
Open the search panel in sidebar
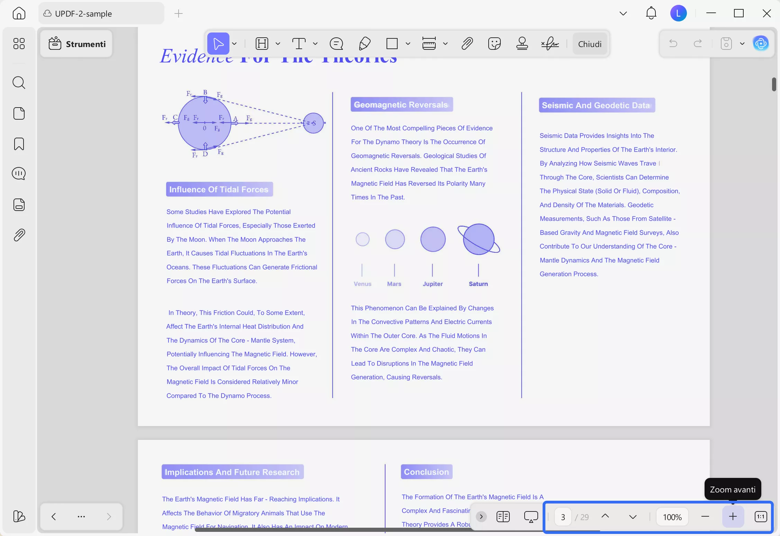[x=19, y=83]
